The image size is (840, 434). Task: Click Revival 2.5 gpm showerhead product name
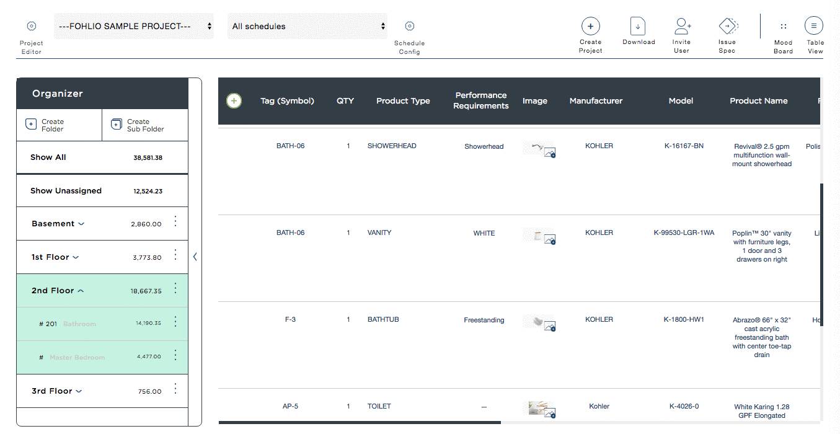(x=762, y=156)
